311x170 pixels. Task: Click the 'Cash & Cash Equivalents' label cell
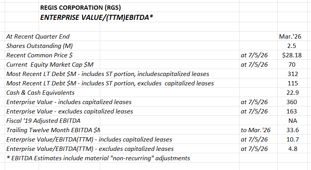41,92
